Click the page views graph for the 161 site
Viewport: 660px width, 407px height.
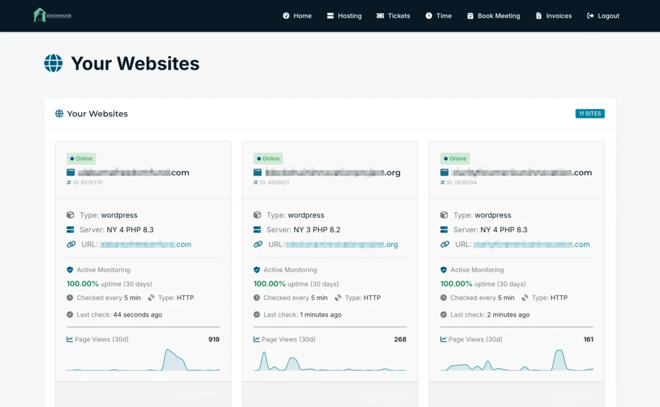(517, 360)
